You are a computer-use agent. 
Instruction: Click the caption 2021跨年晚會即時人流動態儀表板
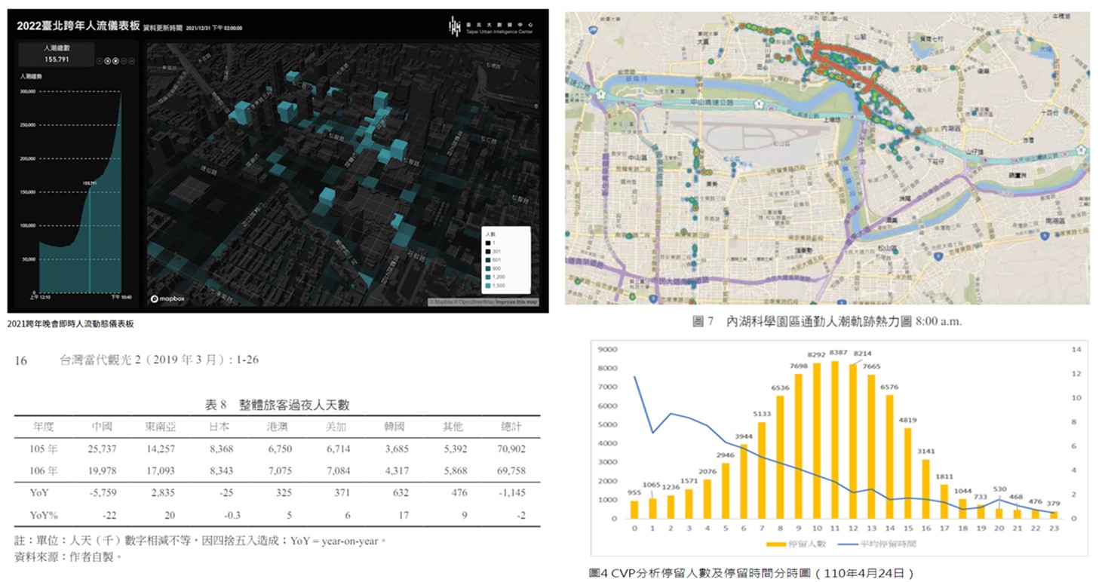click(70, 323)
